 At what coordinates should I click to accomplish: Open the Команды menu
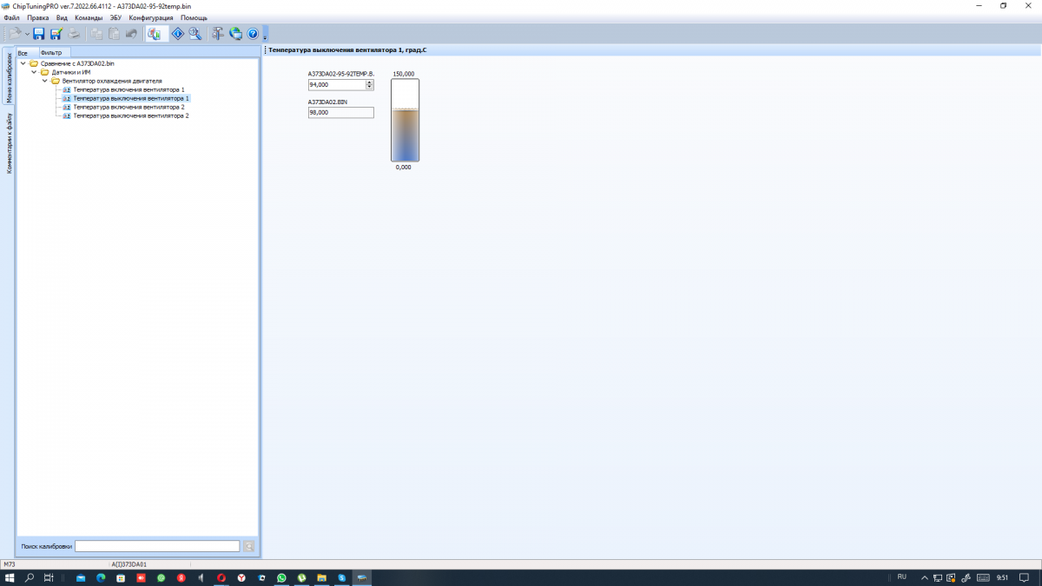(x=88, y=17)
